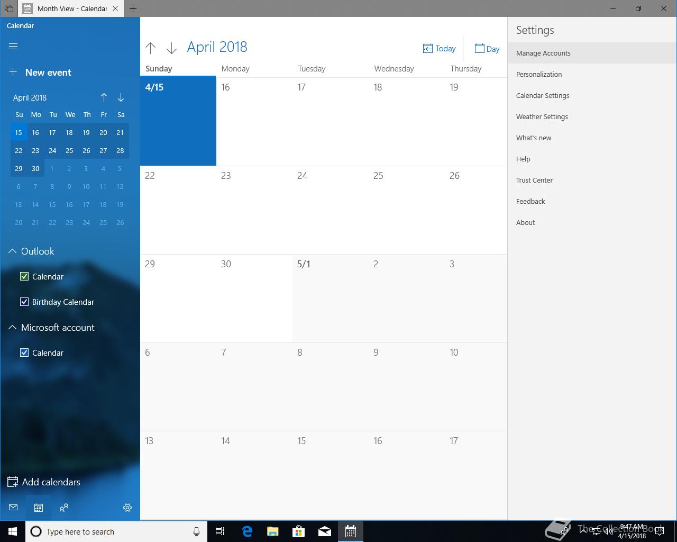The image size is (677, 542).
Task: Open About in Settings pane
Action: (592, 222)
